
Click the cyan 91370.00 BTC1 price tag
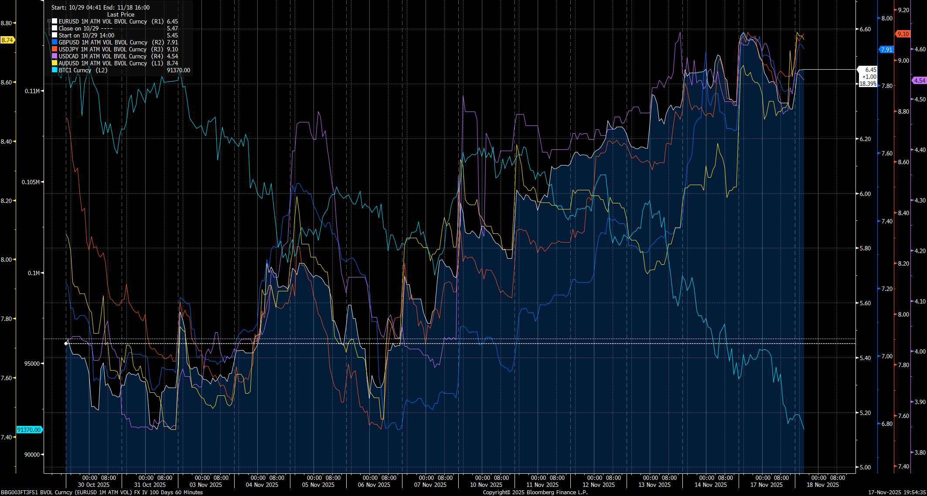29,429
